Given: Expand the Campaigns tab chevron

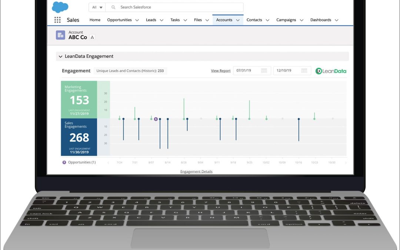Looking at the screenshot, I should pyautogui.click(x=301, y=20).
